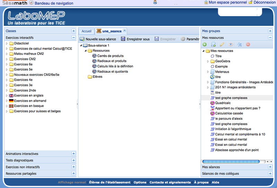Expand the Tests diagnostiques panel

(74, 160)
